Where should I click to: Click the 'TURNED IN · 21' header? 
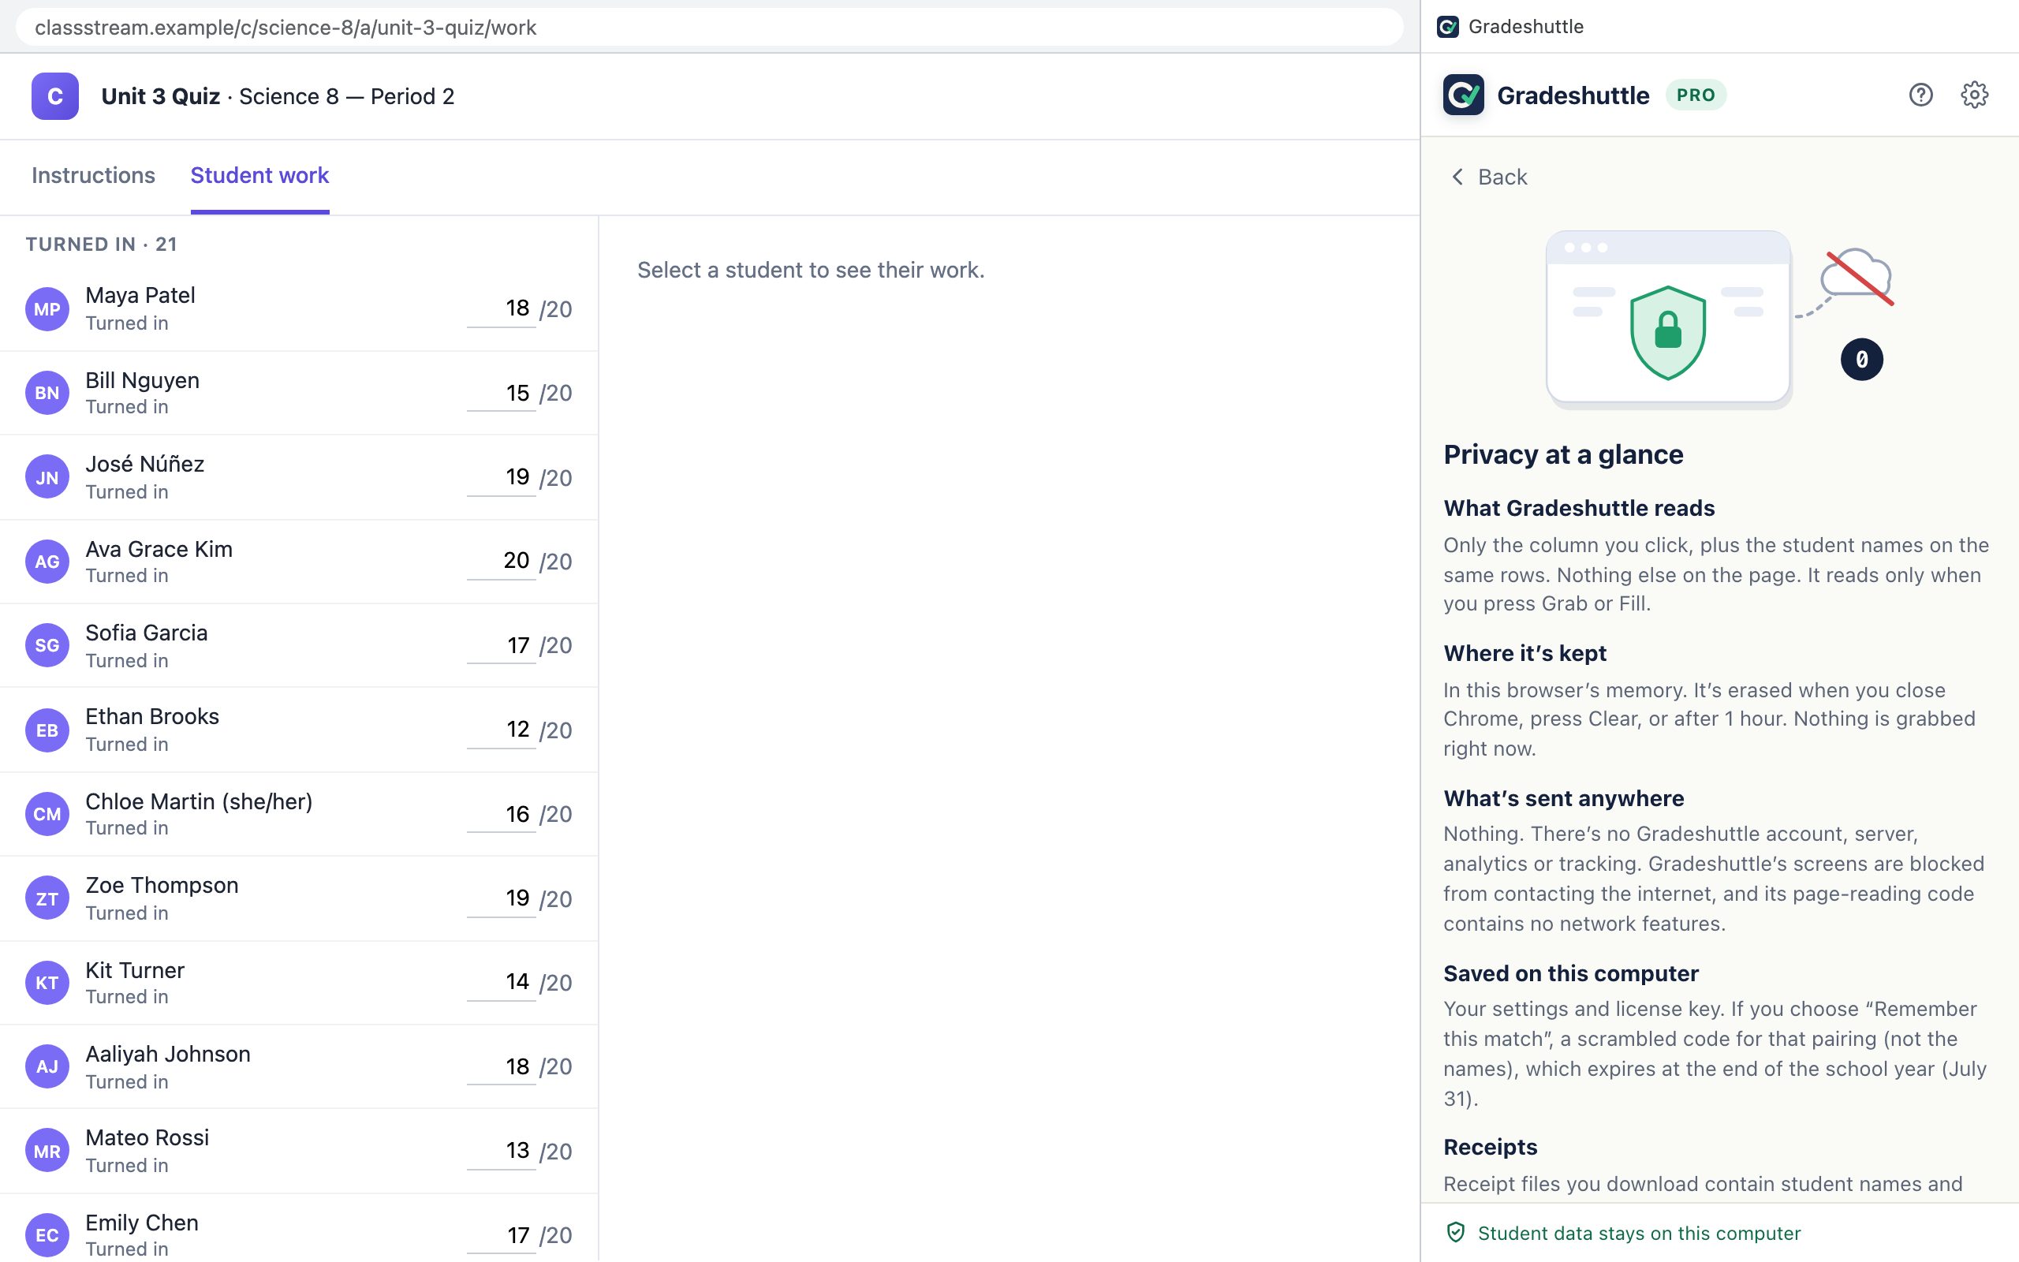(x=101, y=244)
